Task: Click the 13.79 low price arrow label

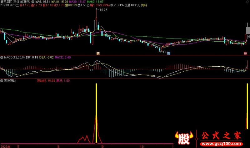Action: point(166,52)
